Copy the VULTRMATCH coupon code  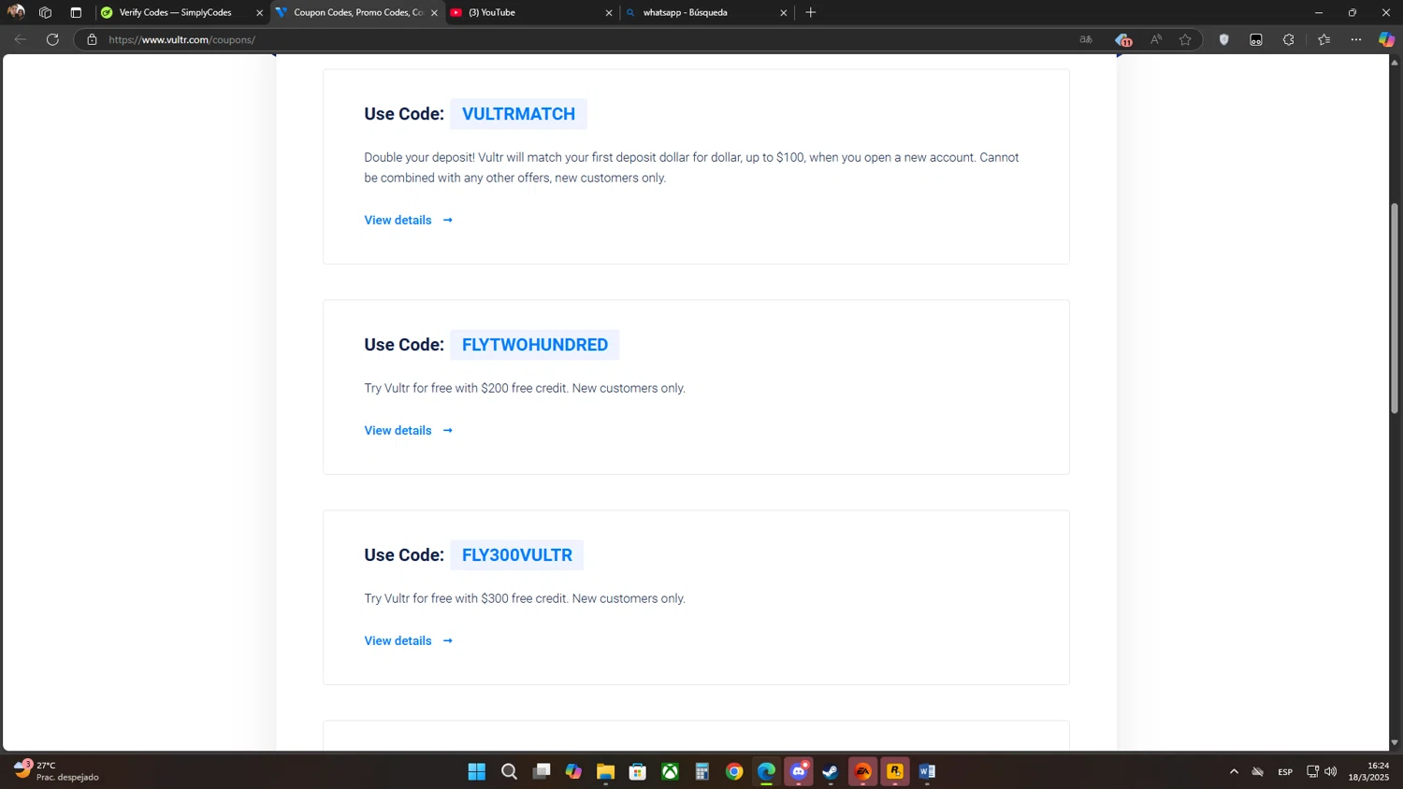pos(518,114)
